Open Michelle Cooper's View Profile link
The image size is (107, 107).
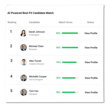pyautogui.click(x=91, y=78)
